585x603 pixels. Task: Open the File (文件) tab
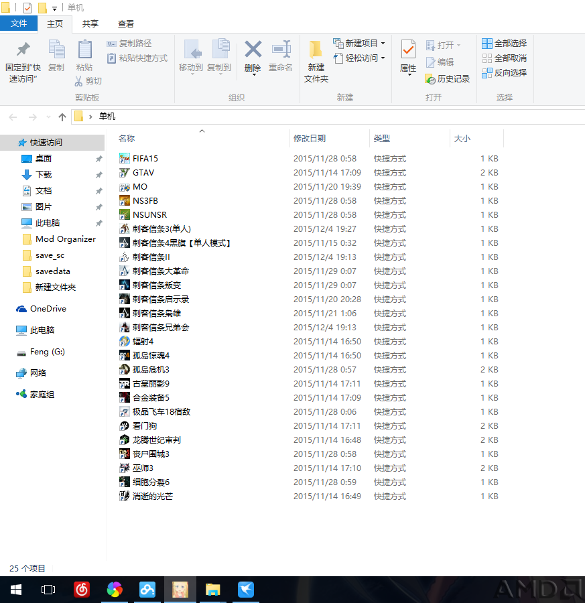[x=19, y=23]
